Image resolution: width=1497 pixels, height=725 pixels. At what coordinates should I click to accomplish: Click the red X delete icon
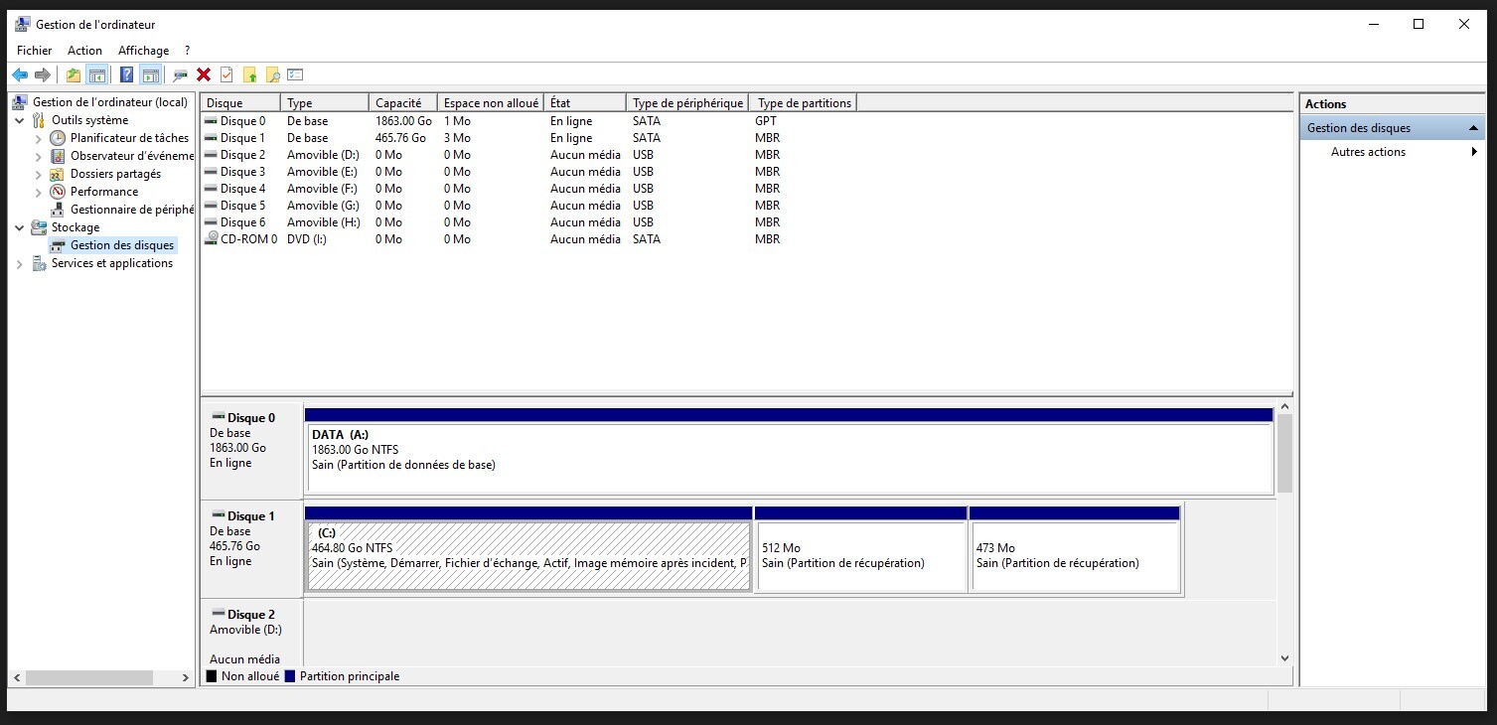(x=204, y=74)
